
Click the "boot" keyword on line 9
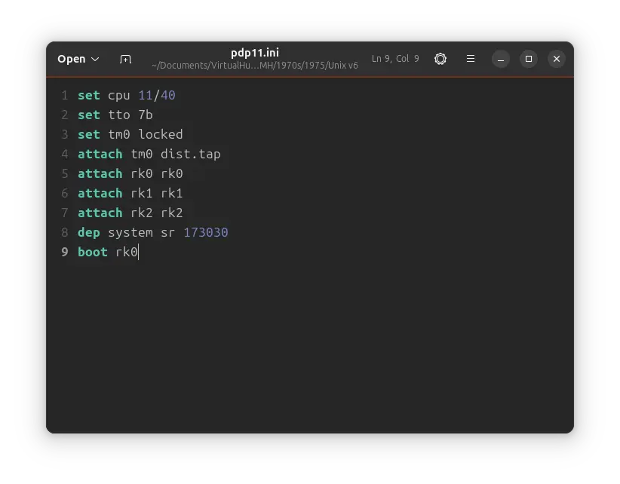[x=93, y=252]
